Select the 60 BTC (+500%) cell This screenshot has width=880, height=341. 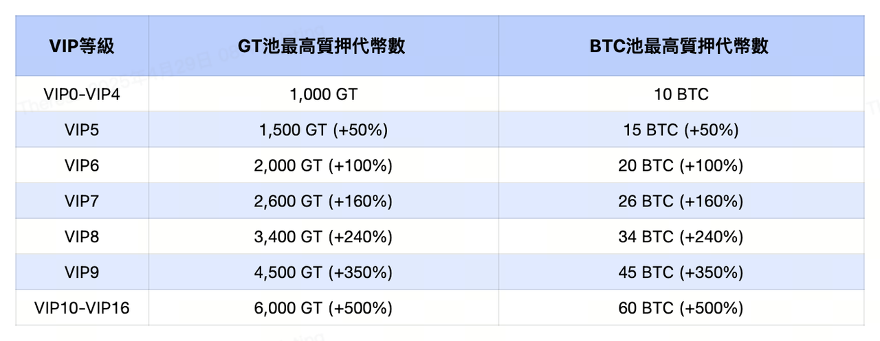click(681, 308)
